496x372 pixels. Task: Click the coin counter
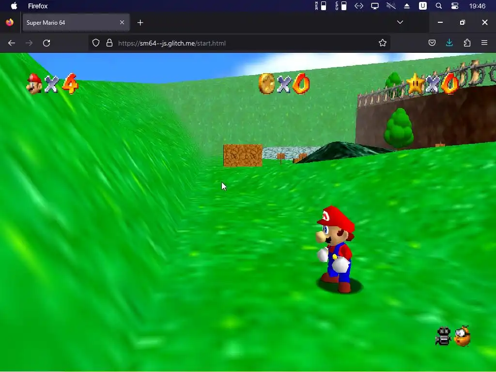coord(284,84)
